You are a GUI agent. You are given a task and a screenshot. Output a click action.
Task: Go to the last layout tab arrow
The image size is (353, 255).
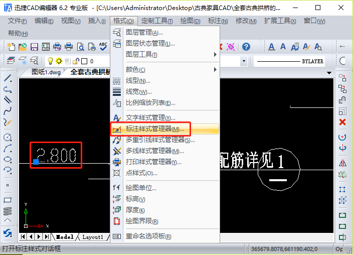(x=47, y=236)
